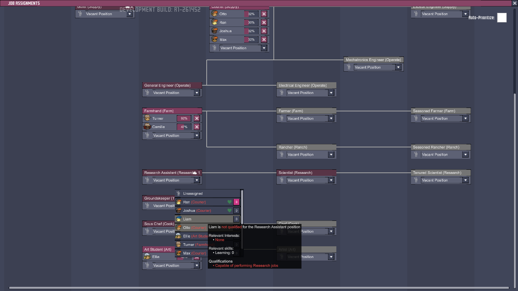
Task: Remove Ren from the Courier job
Action: (264, 22)
